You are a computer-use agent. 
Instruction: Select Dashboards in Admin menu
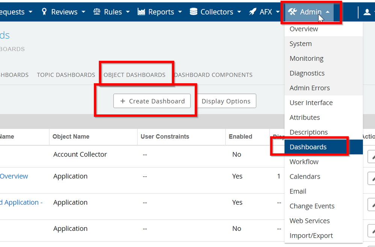(308, 147)
